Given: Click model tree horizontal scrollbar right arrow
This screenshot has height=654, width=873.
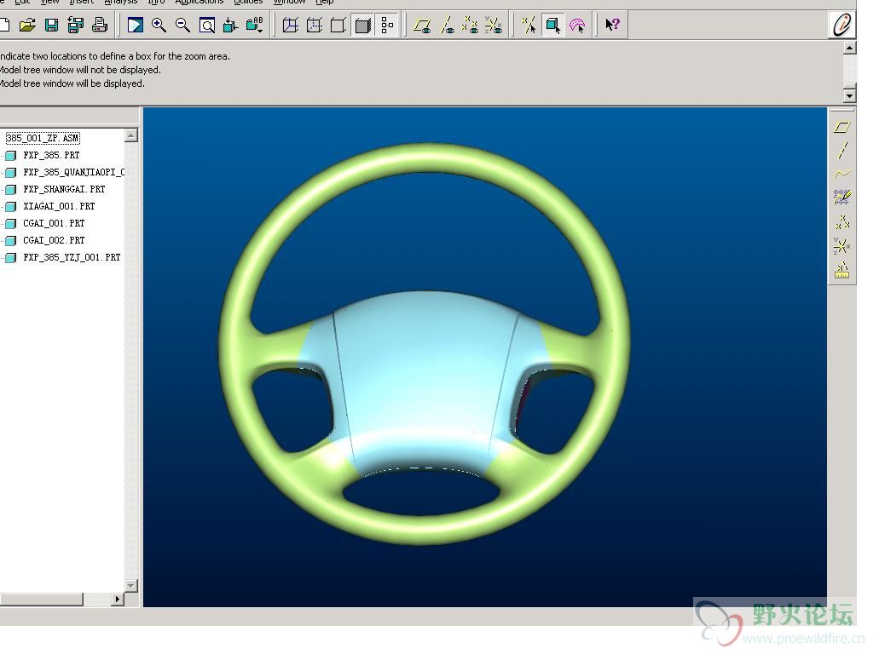Looking at the screenshot, I should (117, 599).
